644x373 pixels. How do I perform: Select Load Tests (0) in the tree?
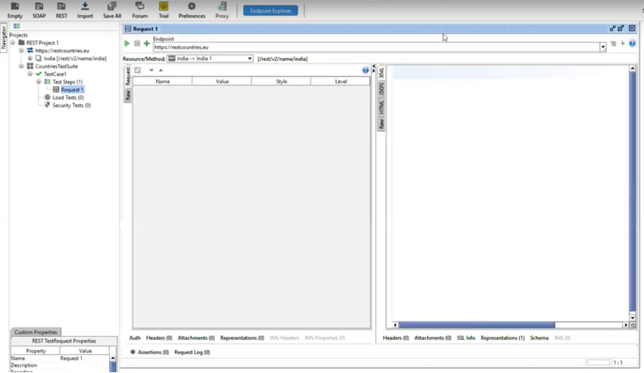click(x=68, y=97)
